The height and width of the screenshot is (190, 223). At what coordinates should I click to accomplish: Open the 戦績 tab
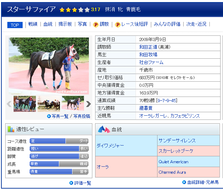[x=33, y=24]
